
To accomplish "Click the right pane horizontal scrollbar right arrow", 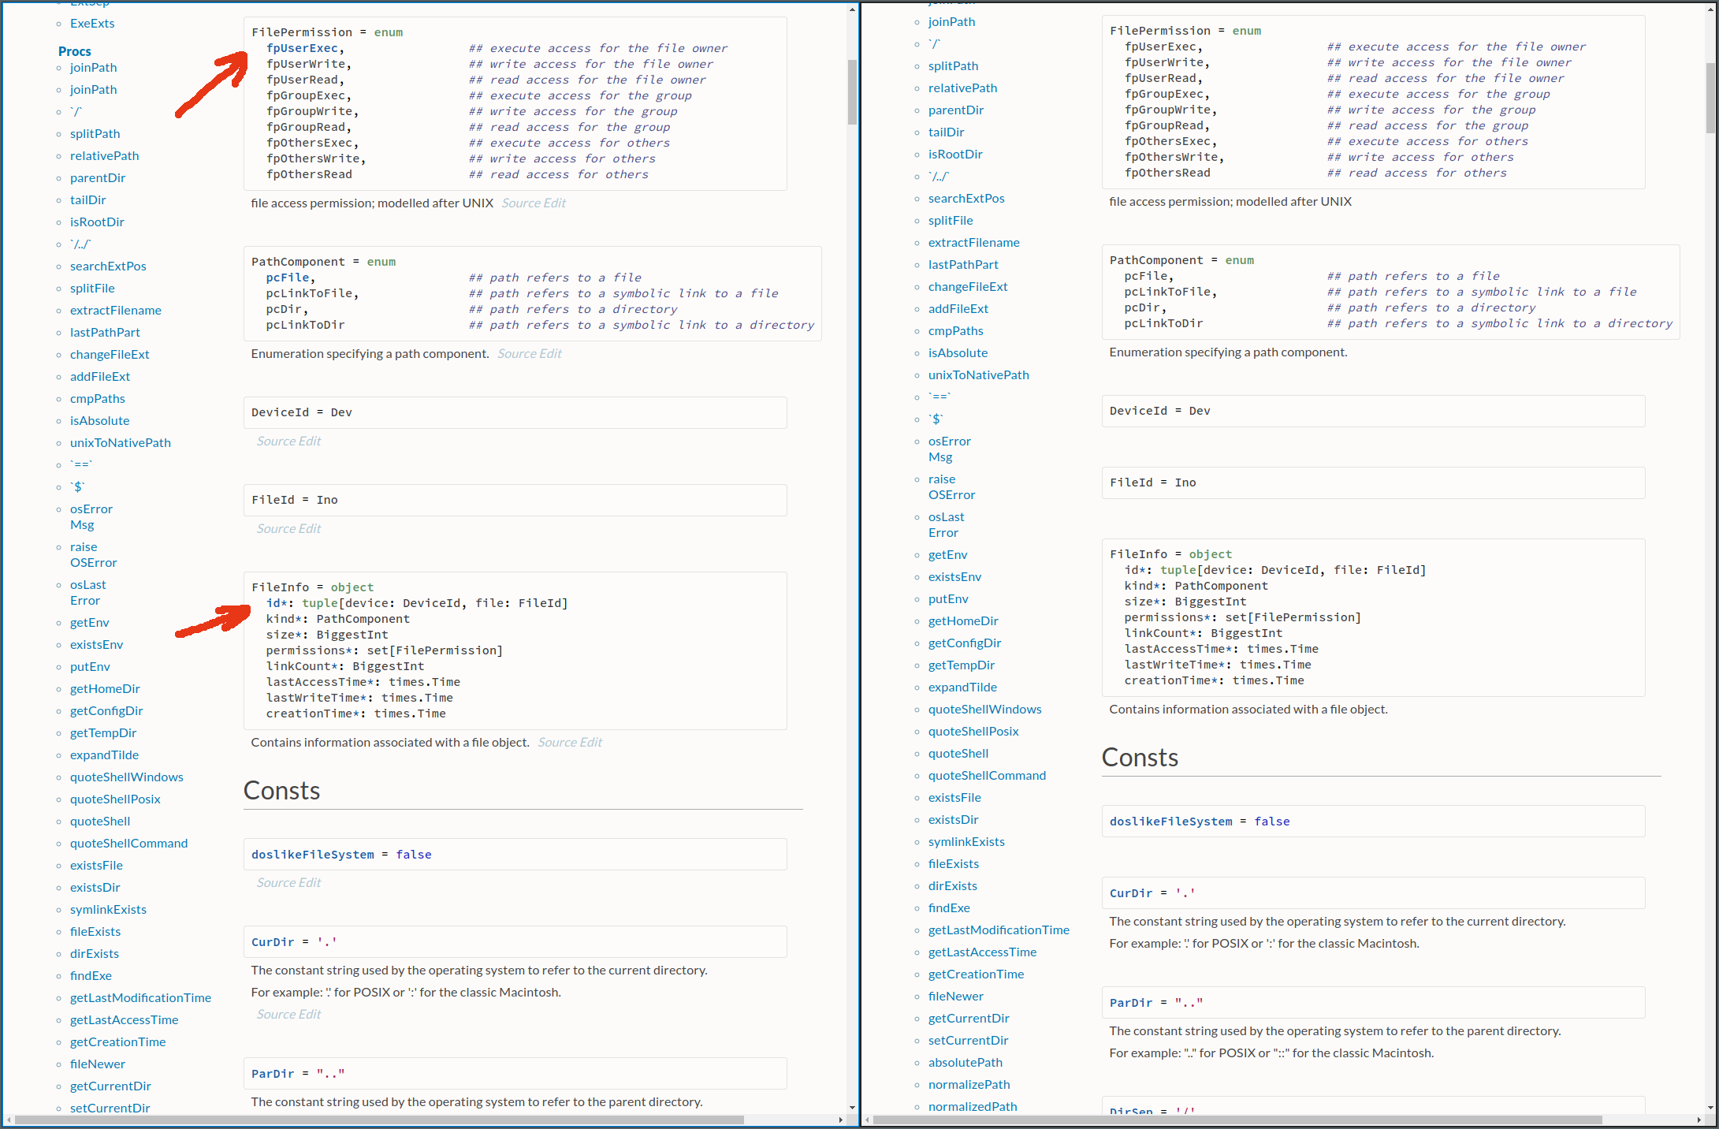I will point(1699,1120).
